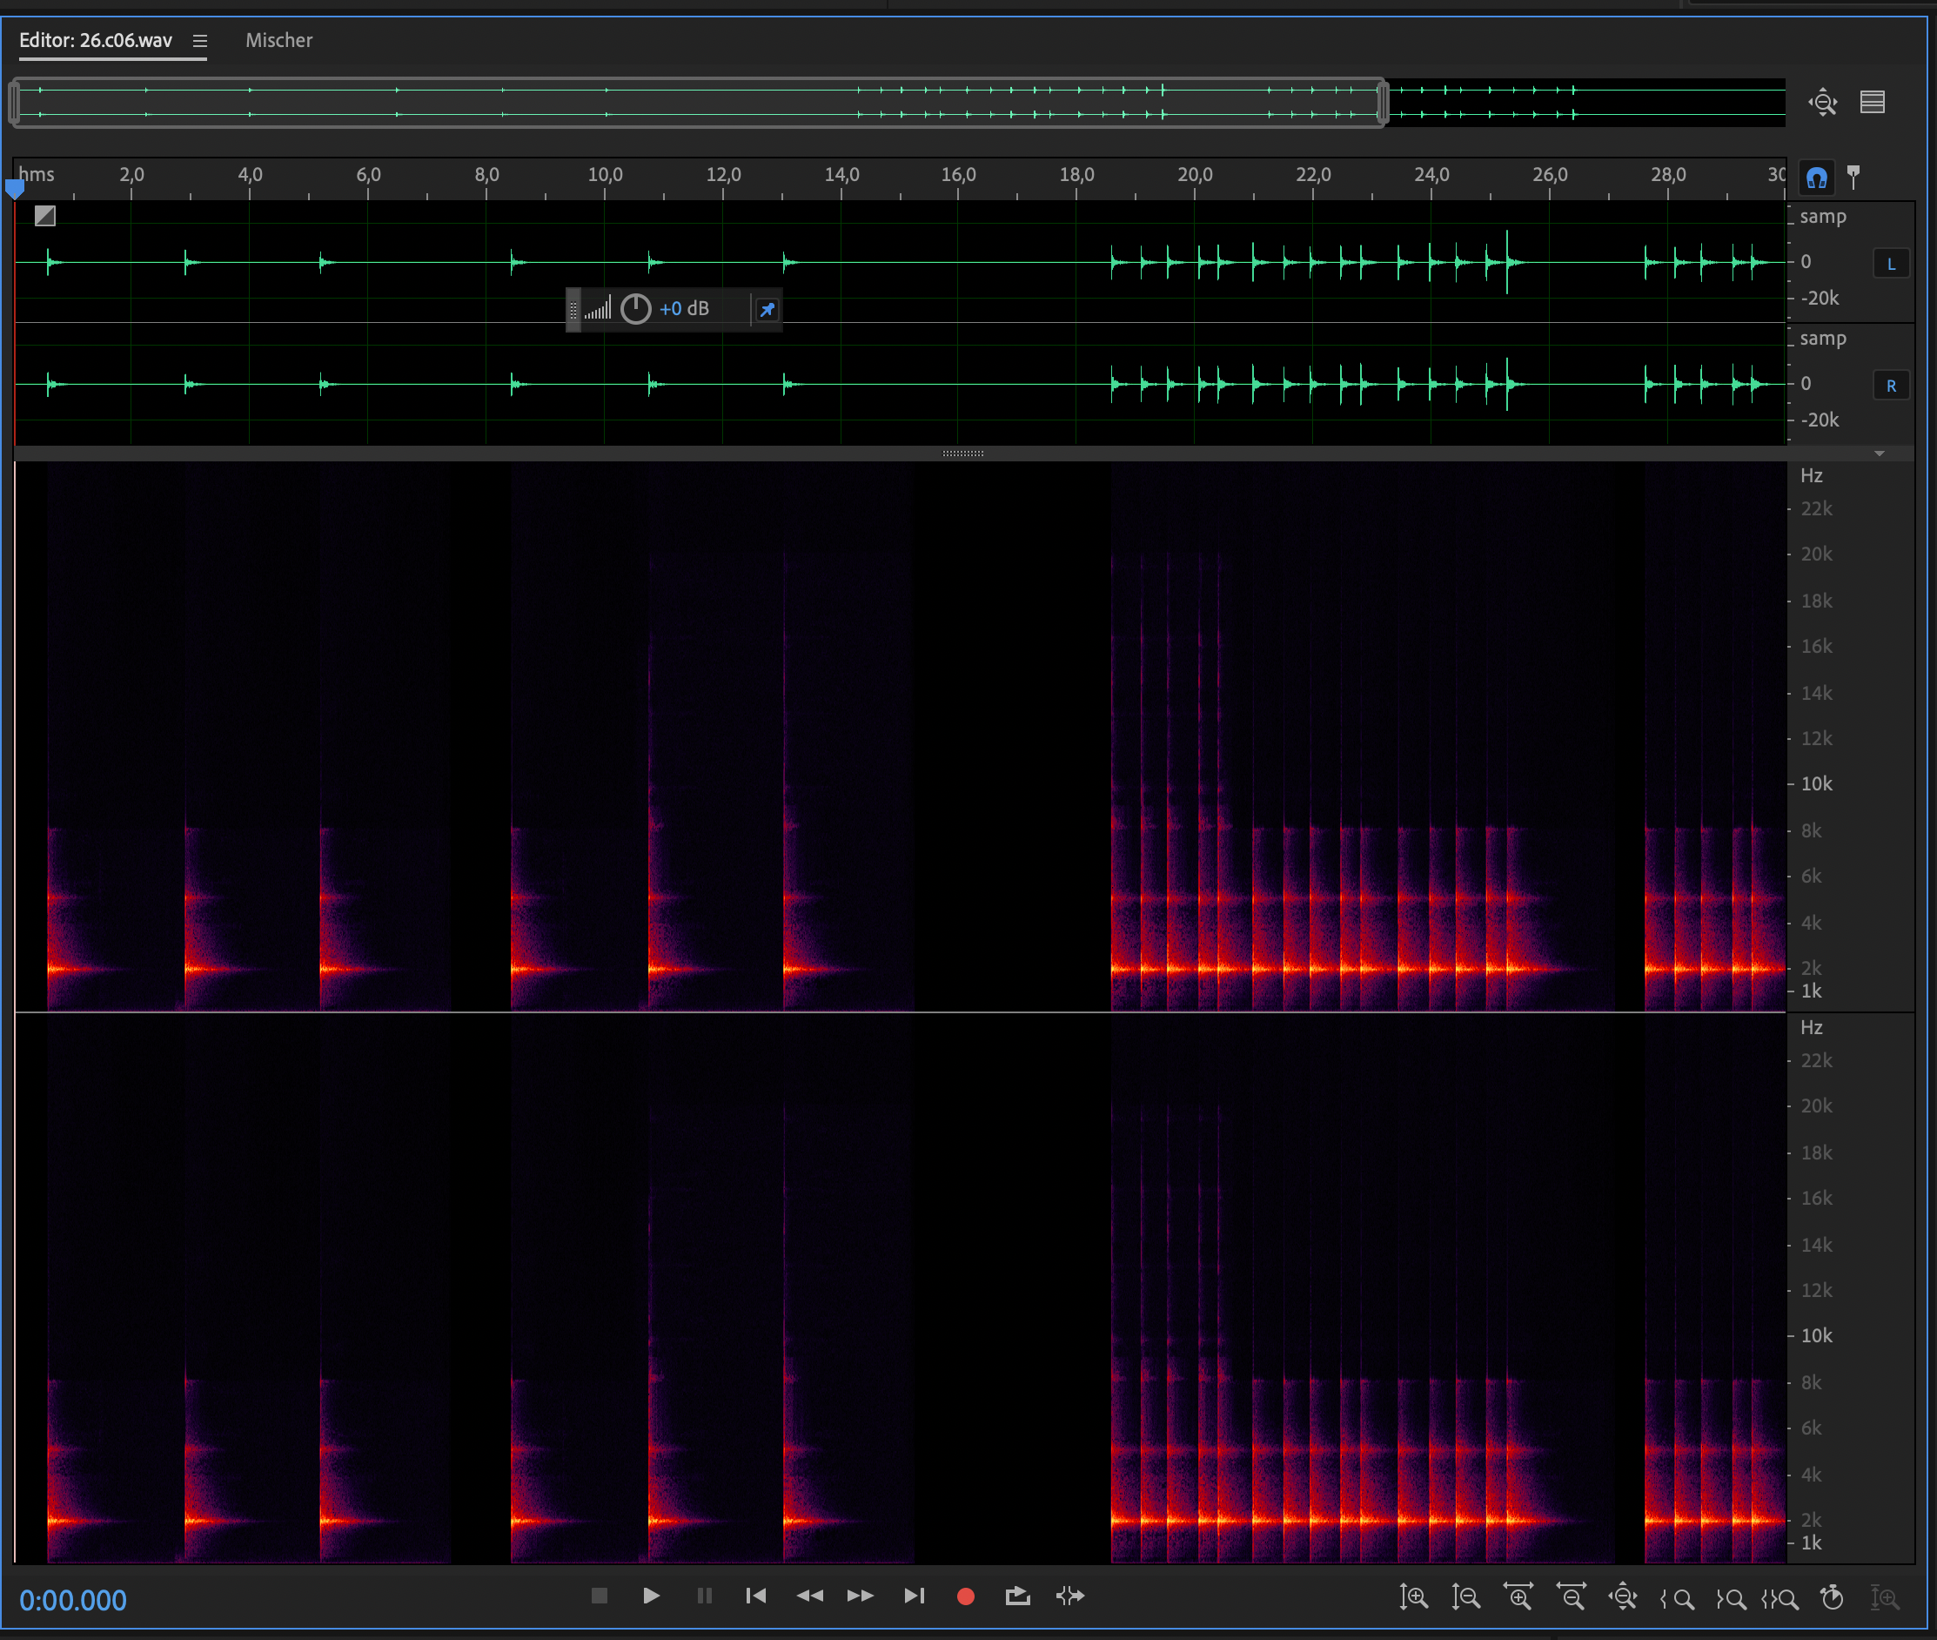
Task: Open the spectral display options list icon
Action: coord(1872,101)
